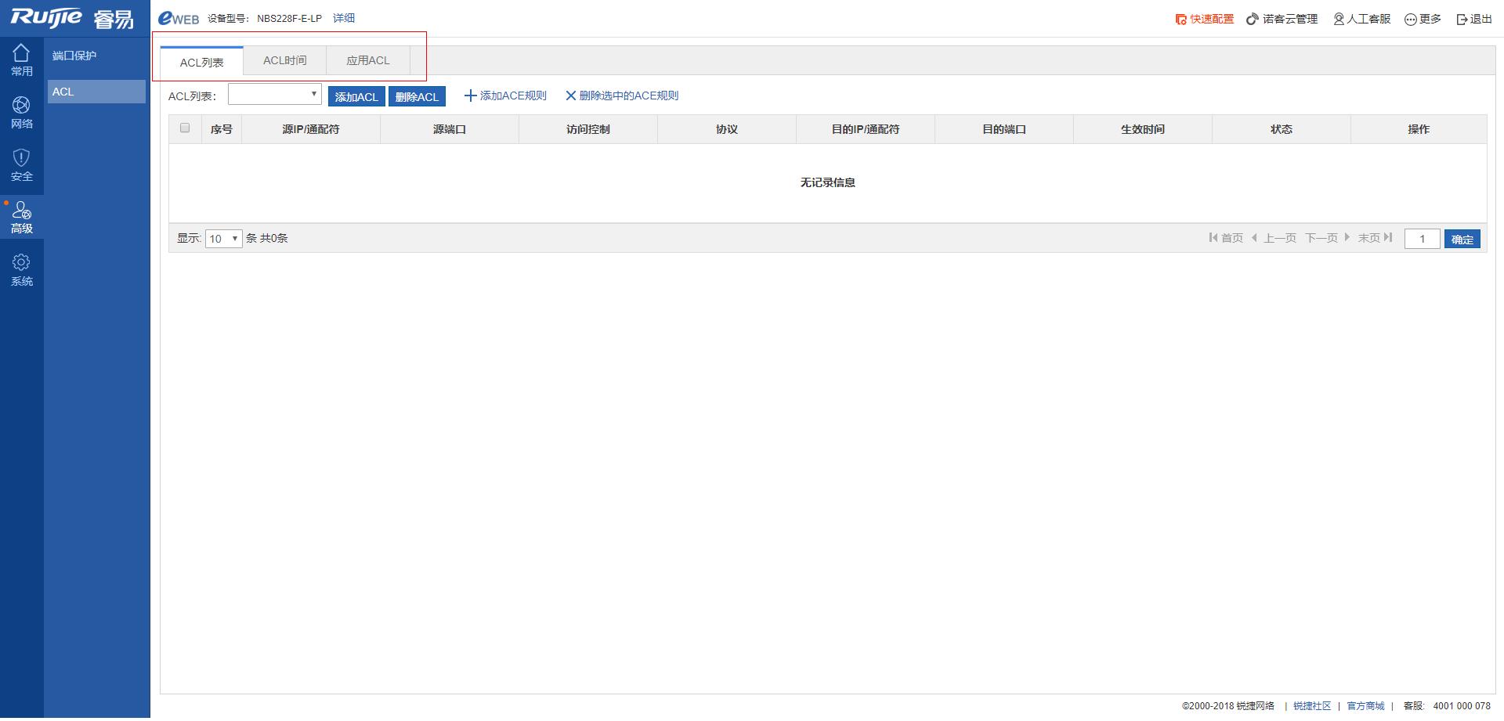The image size is (1504, 721).
Task: Click the 删除ACL button
Action: (417, 96)
